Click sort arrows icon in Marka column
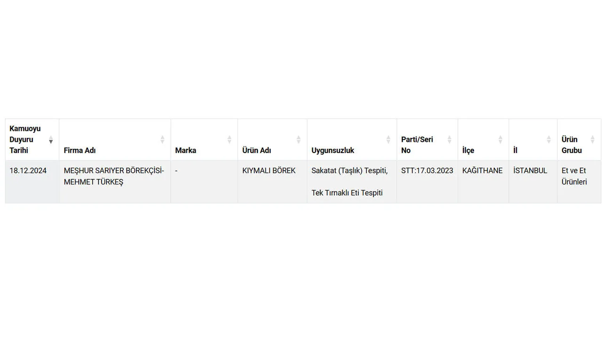This screenshot has width=602, height=338. click(x=230, y=139)
